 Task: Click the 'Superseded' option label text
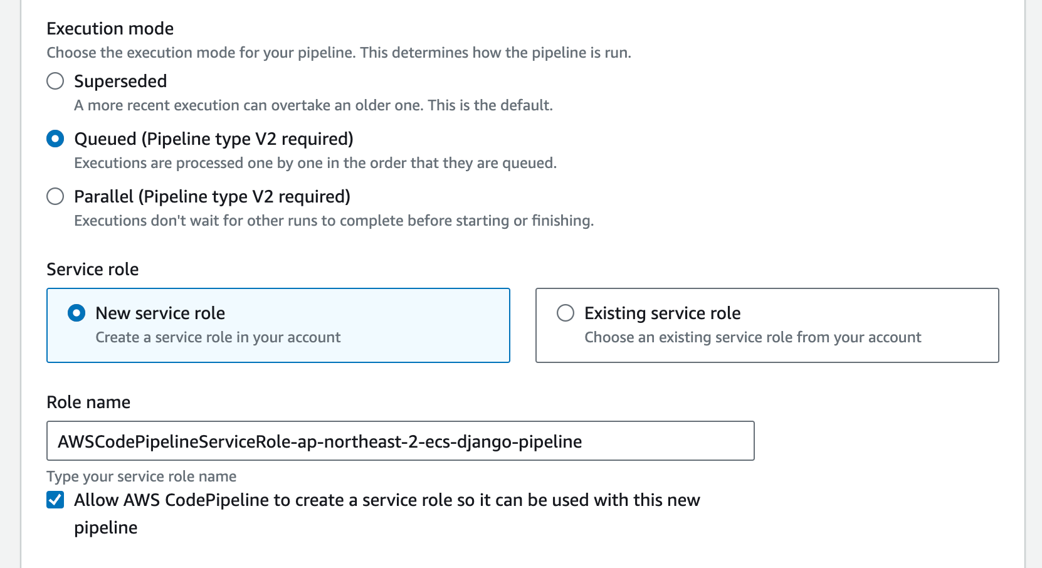pos(120,82)
